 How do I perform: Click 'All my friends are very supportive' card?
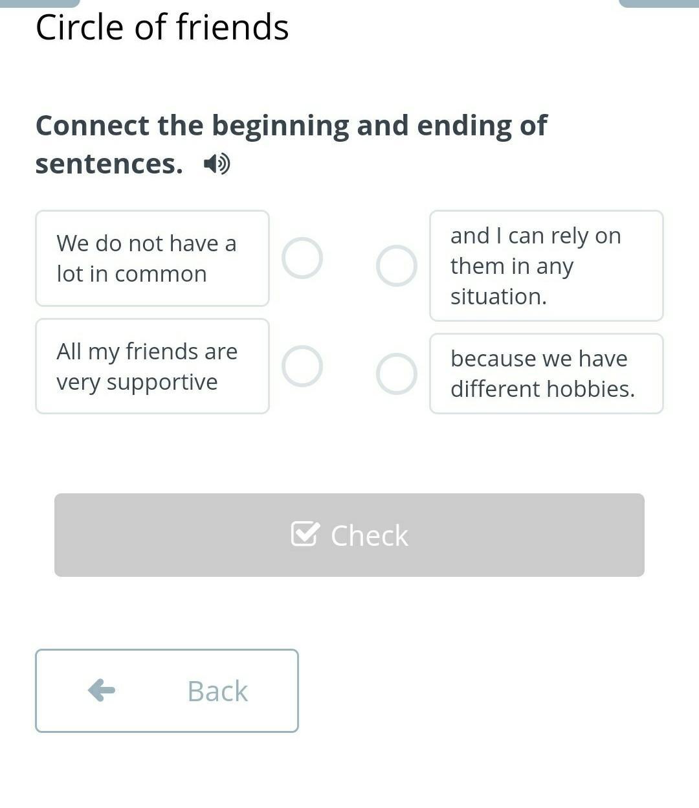[x=152, y=366]
